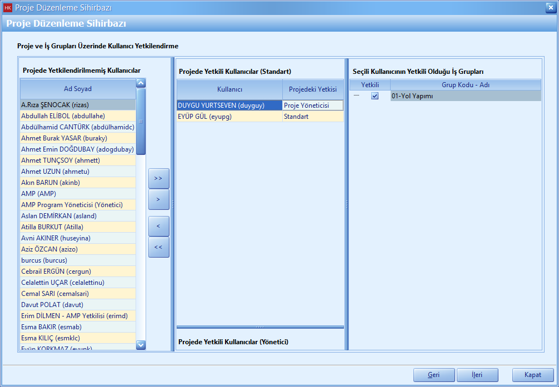Click the Kullanıcı column header
Screen dimensions: 559x387
[x=229, y=89]
